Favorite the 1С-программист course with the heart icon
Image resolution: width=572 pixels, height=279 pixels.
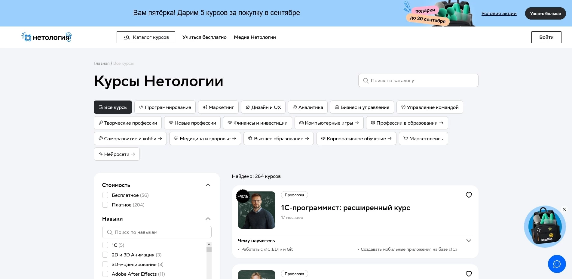point(469,195)
